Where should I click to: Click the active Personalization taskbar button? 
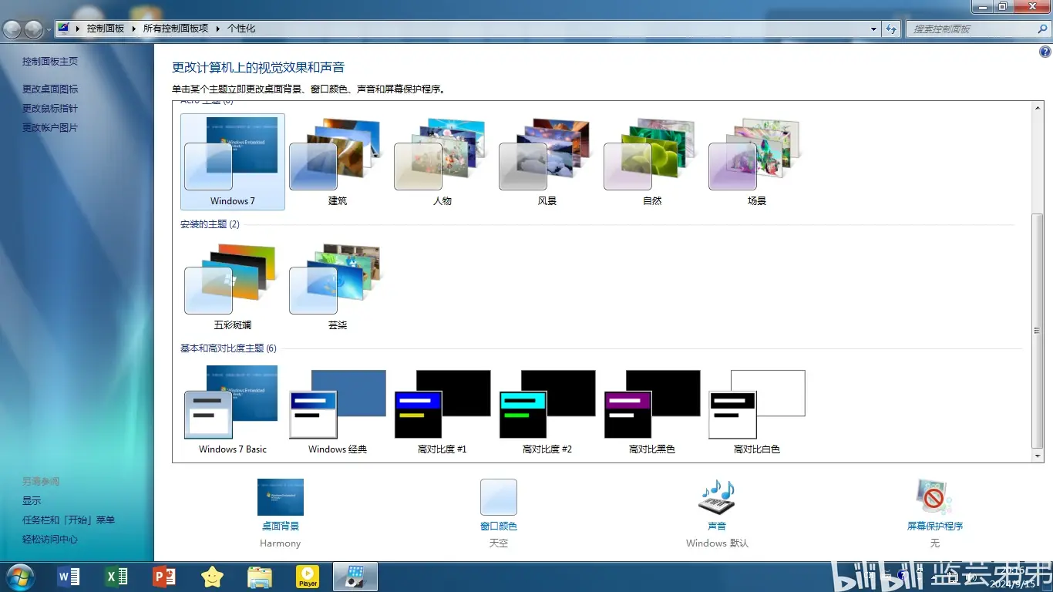[355, 577]
